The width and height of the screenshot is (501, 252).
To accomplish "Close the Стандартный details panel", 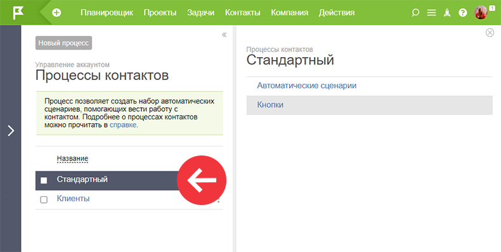I will pyautogui.click(x=490, y=32).
